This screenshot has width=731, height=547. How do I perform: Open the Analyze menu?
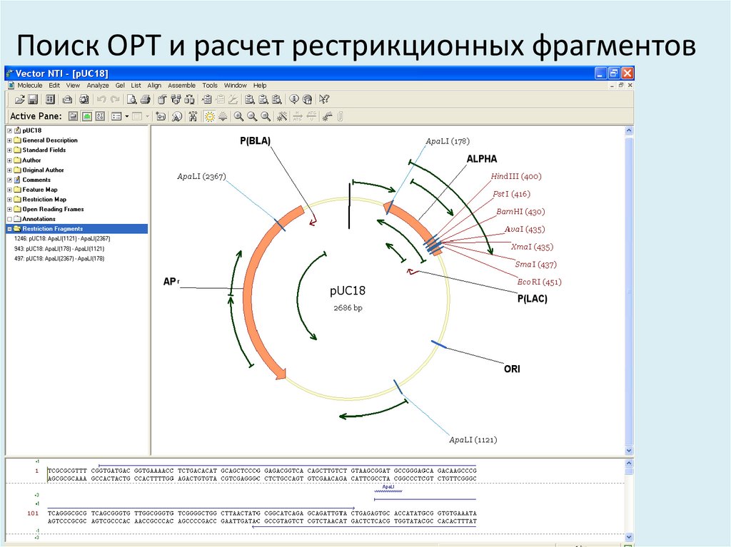point(97,85)
